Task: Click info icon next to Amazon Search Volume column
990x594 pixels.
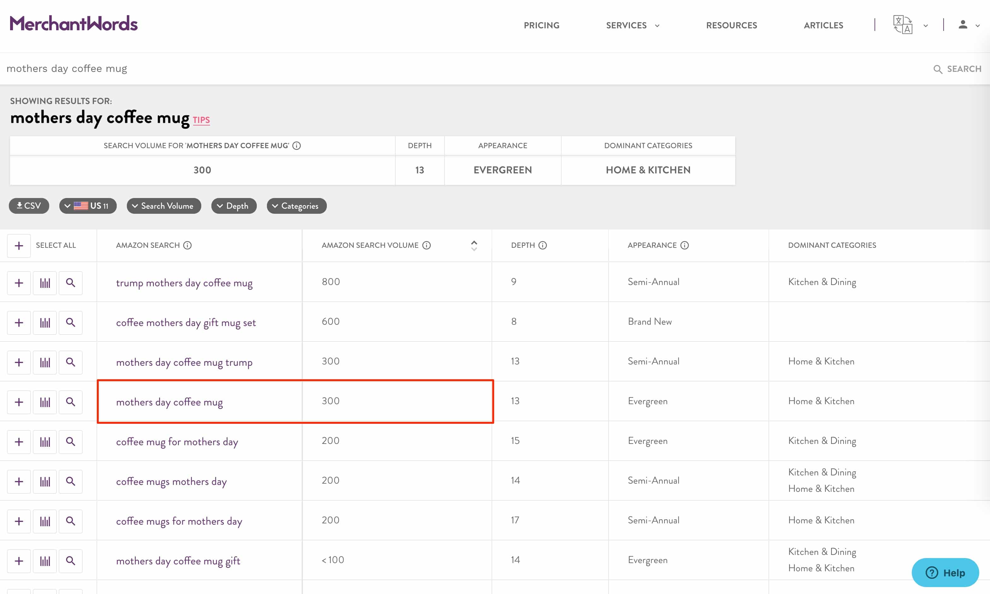Action: 427,245
